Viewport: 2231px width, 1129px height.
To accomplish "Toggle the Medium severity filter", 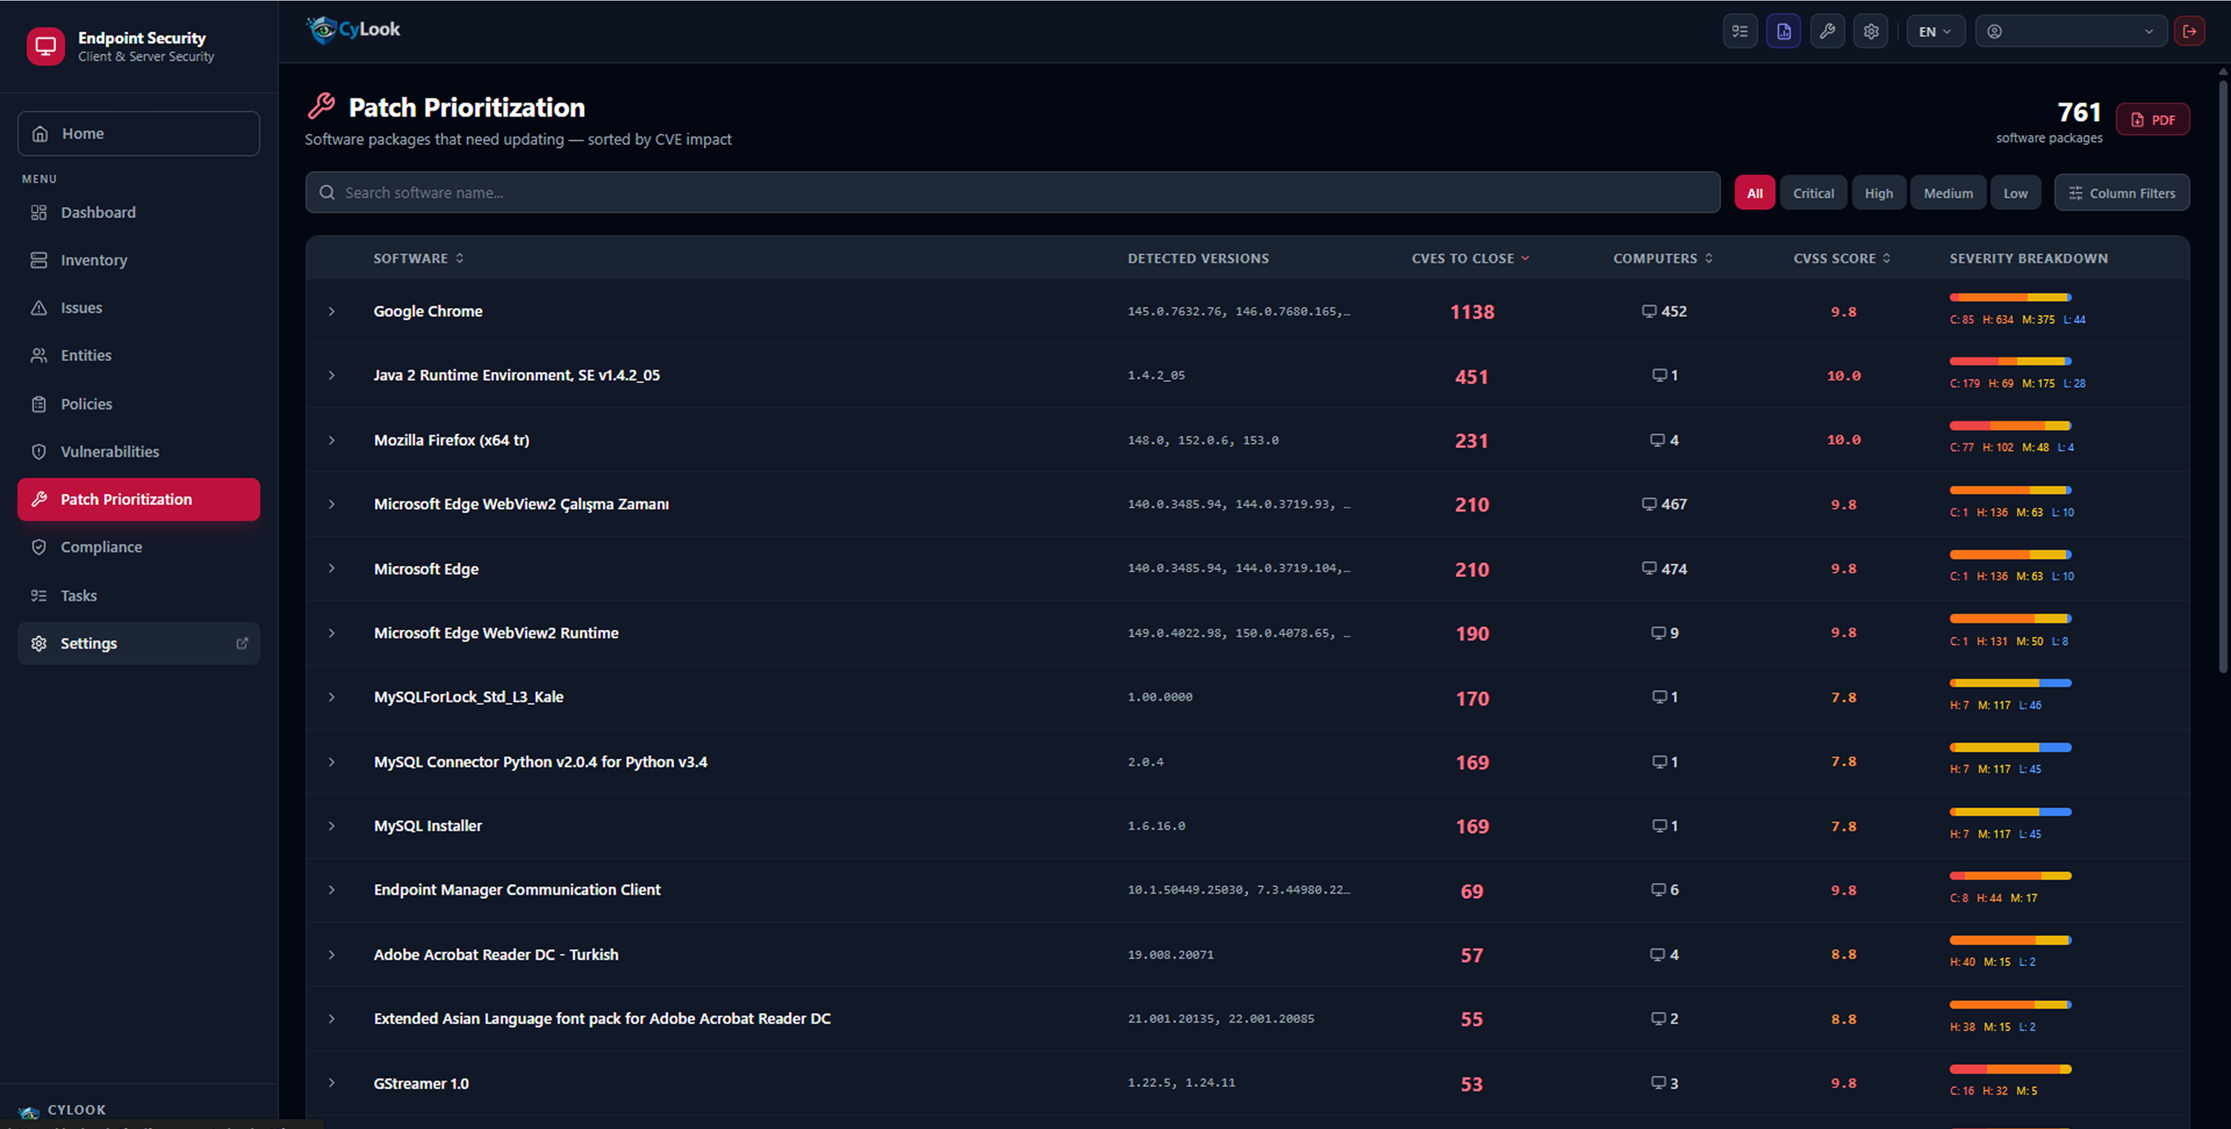I will pyautogui.click(x=1949, y=193).
